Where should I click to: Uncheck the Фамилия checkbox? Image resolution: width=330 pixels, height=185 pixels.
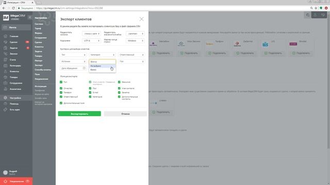click(119, 82)
